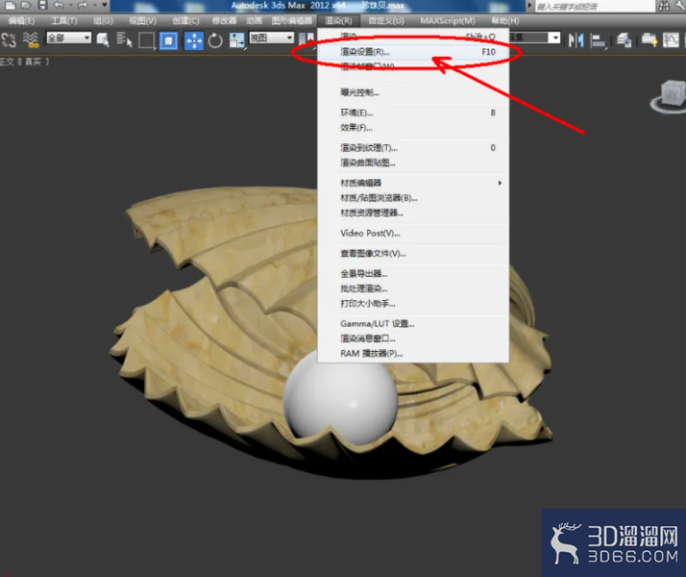Screen dimensions: 686x577
Task: Toggle the Graphite Modeling Tools ribbon icon
Action: coord(649,40)
